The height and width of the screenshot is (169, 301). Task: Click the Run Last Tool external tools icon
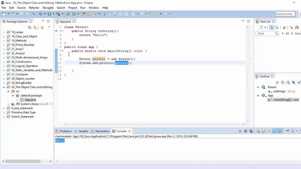point(58,14)
